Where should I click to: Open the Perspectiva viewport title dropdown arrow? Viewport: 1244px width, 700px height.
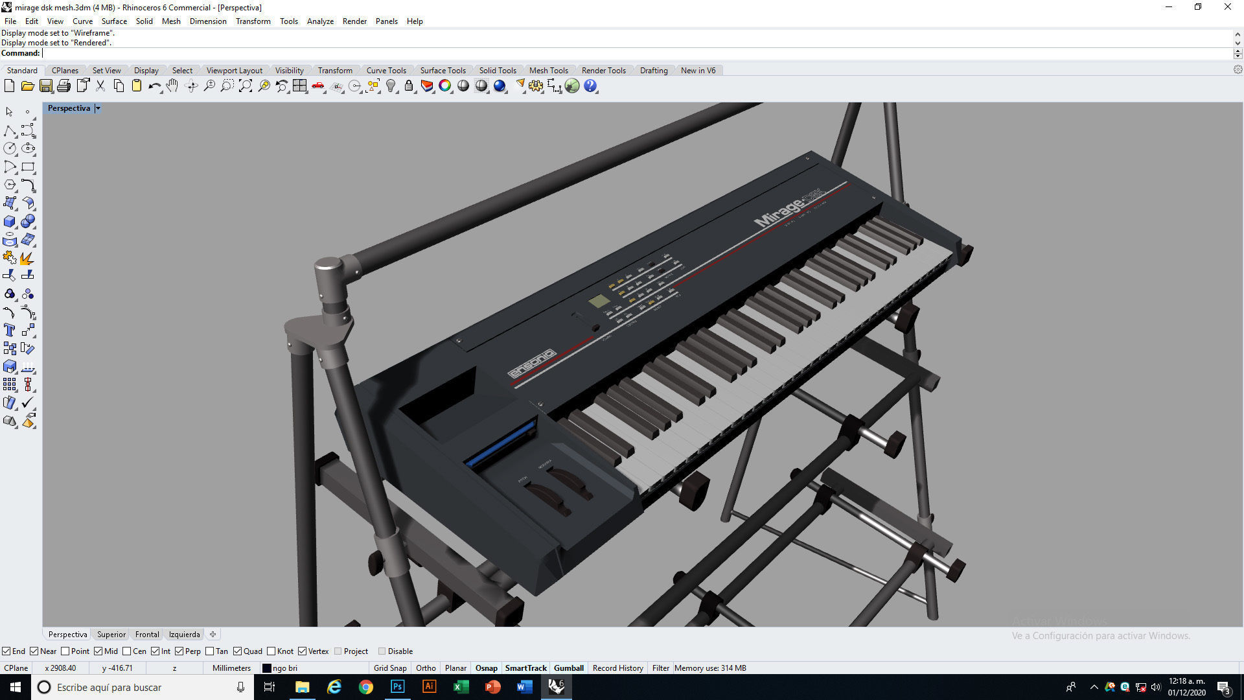(98, 108)
